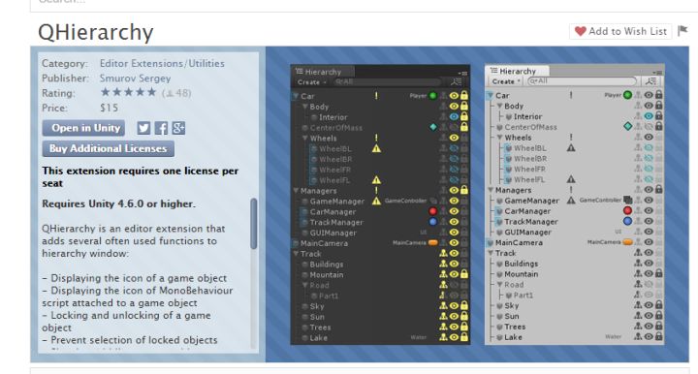Click the green Player icon in dark panel
The image size is (698, 374).
pyautogui.click(x=432, y=96)
